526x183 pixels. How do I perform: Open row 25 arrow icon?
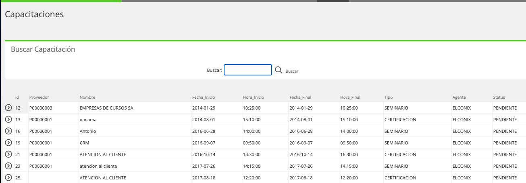tap(8, 178)
